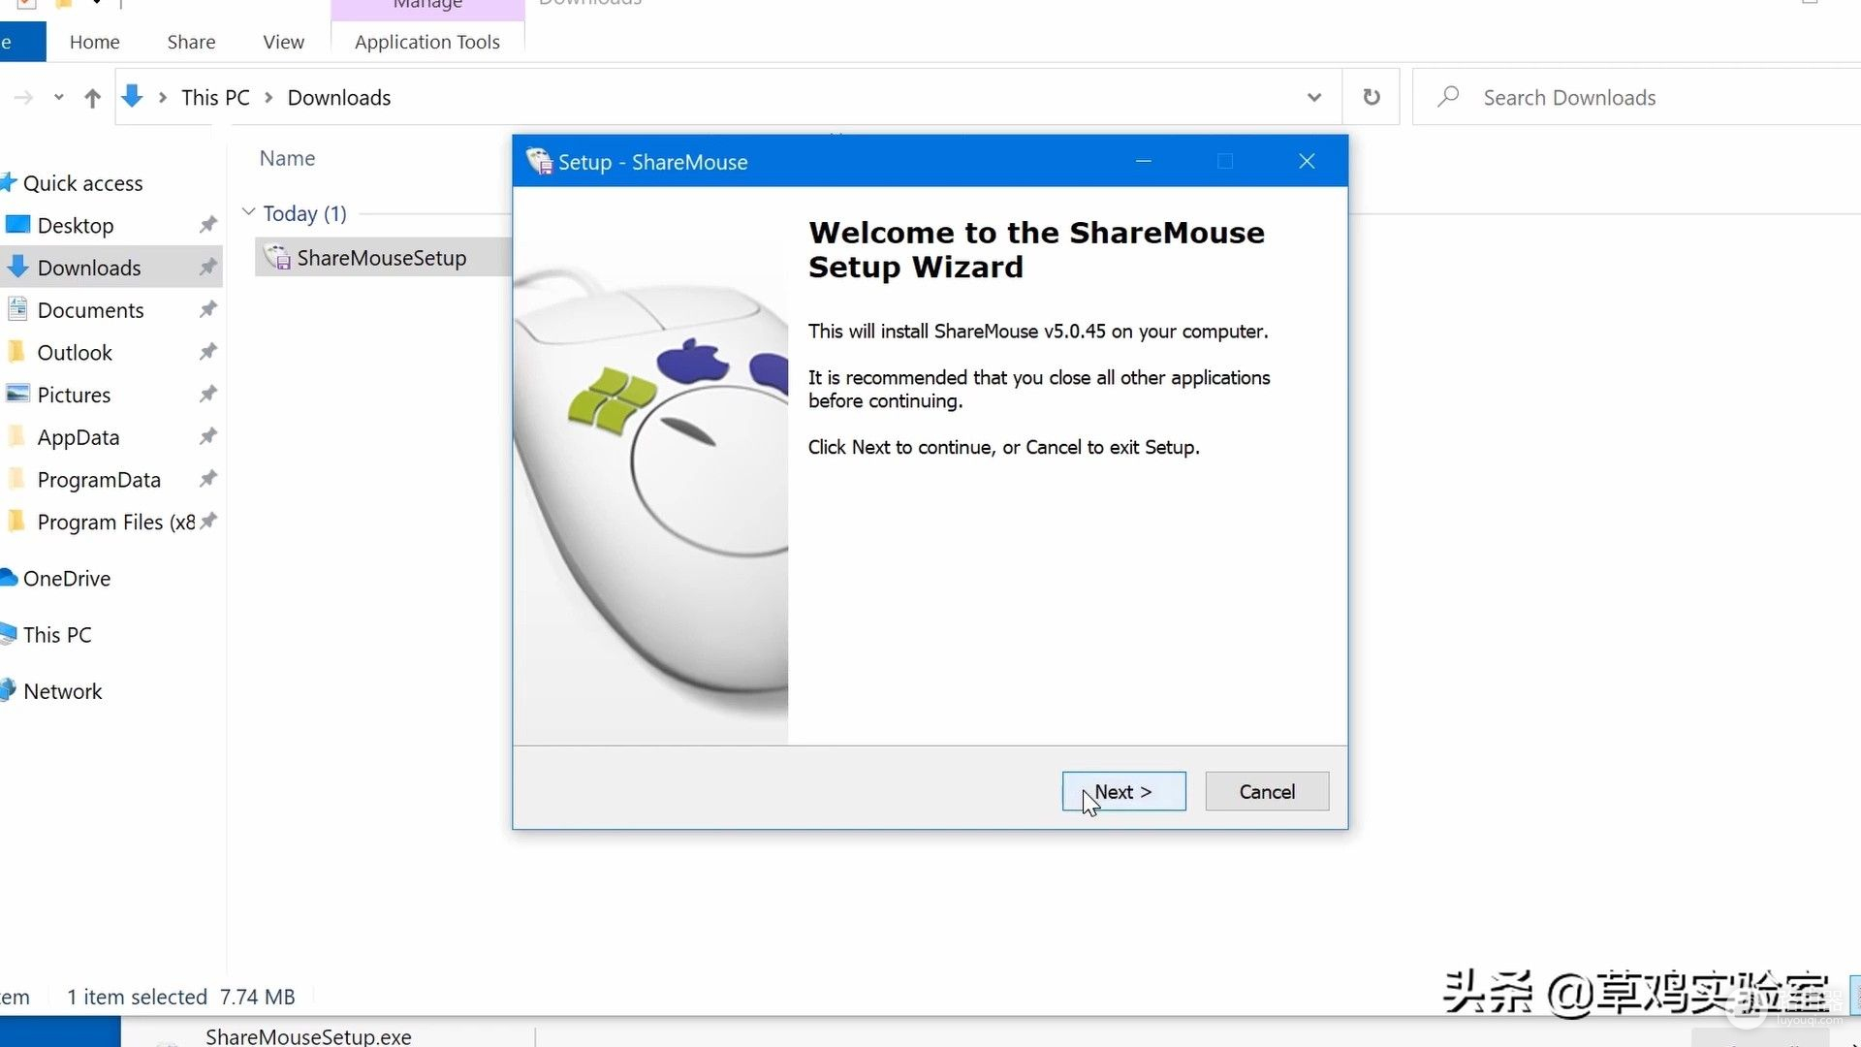
Task: Open the Outlook folder in sidebar
Action: 75,352
